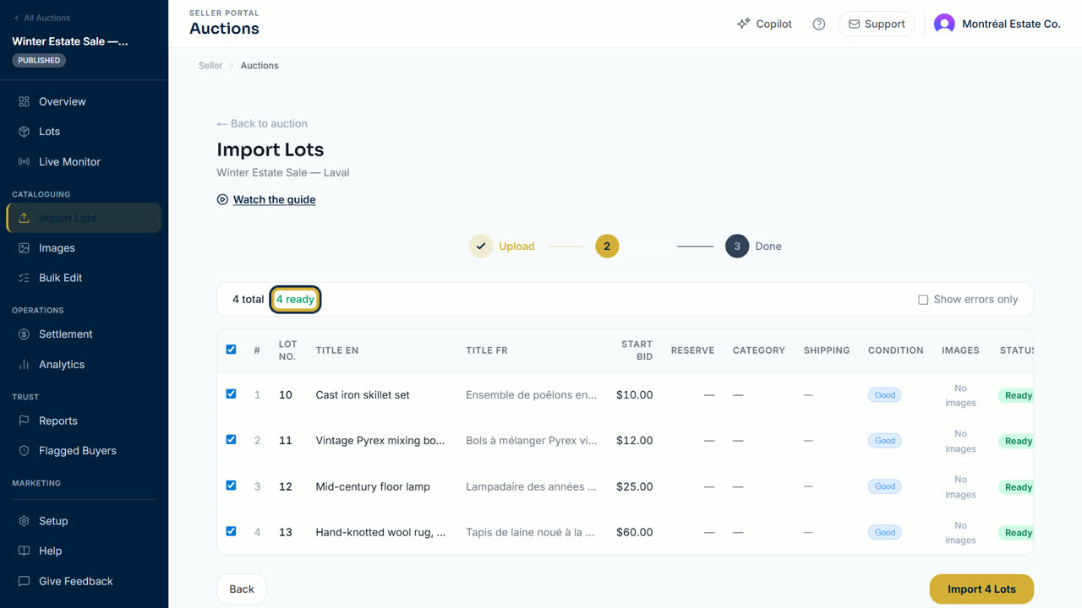Uncheck the Vintage Pyrex mixing bowls row
The height and width of the screenshot is (608, 1082).
click(231, 440)
